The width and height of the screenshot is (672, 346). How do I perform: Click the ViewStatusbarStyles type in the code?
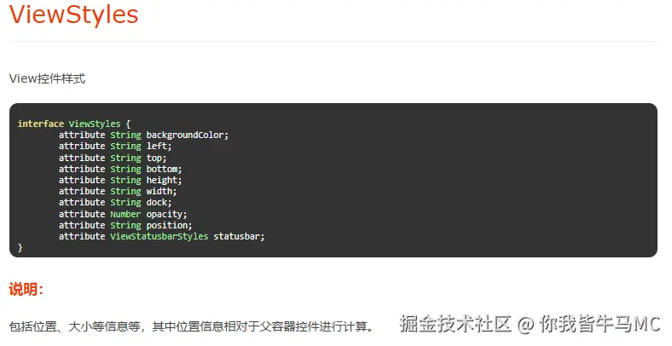pyautogui.click(x=159, y=236)
